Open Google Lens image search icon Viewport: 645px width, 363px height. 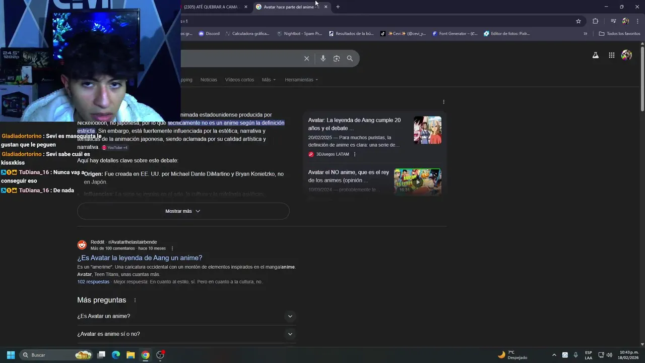(x=337, y=58)
